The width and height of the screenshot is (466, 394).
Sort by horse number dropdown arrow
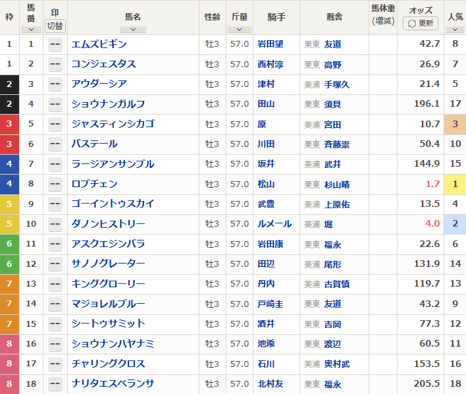pyautogui.click(x=31, y=30)
